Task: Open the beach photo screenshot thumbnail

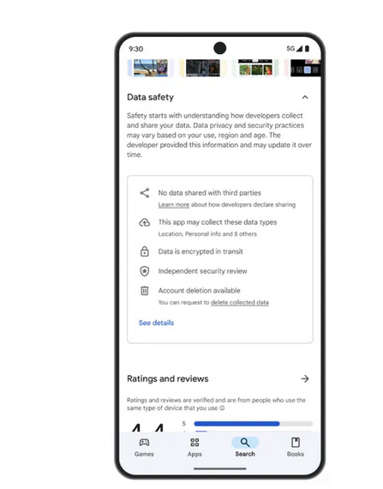Action: [151, 68]
